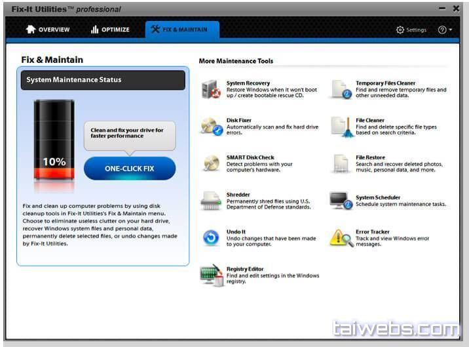Launch the Registry Editor icon
Screen dimensions: 469x347
tap(211, 275)
